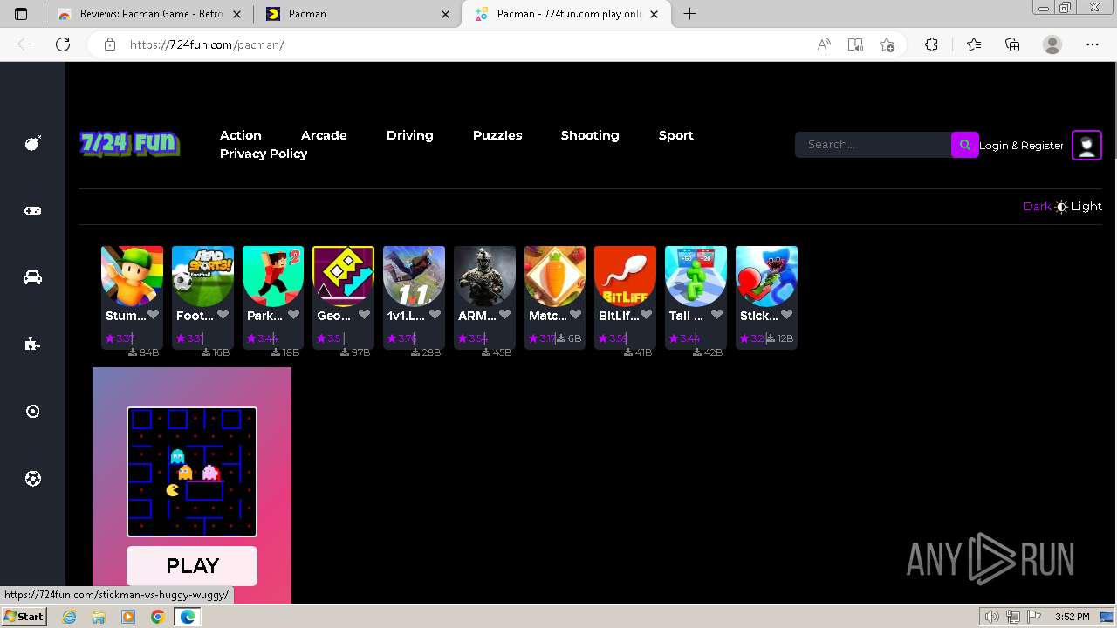Click the PLAY button for Pacman
Image resolution: width=1117 pixels, height=628 pixels.
tap(192, 566)
